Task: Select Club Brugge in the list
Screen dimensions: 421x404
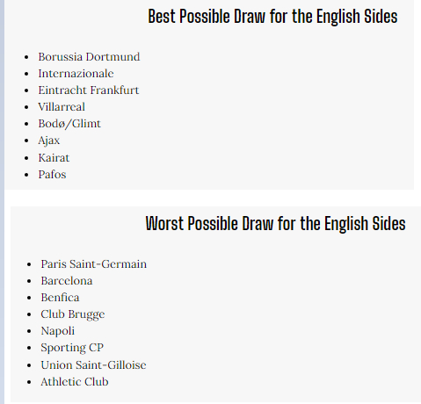Action: pyautogui.click(x=73, y=314)
